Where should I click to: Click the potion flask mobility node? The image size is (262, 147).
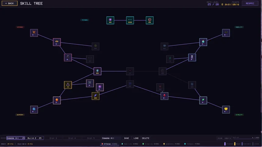tap(203, 42)
